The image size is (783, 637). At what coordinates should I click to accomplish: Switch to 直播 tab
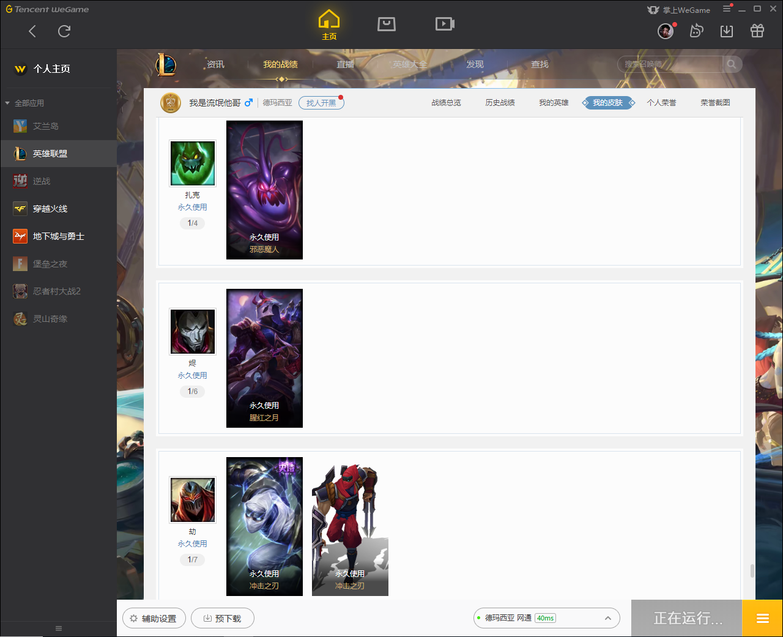[x=346, y=64]
